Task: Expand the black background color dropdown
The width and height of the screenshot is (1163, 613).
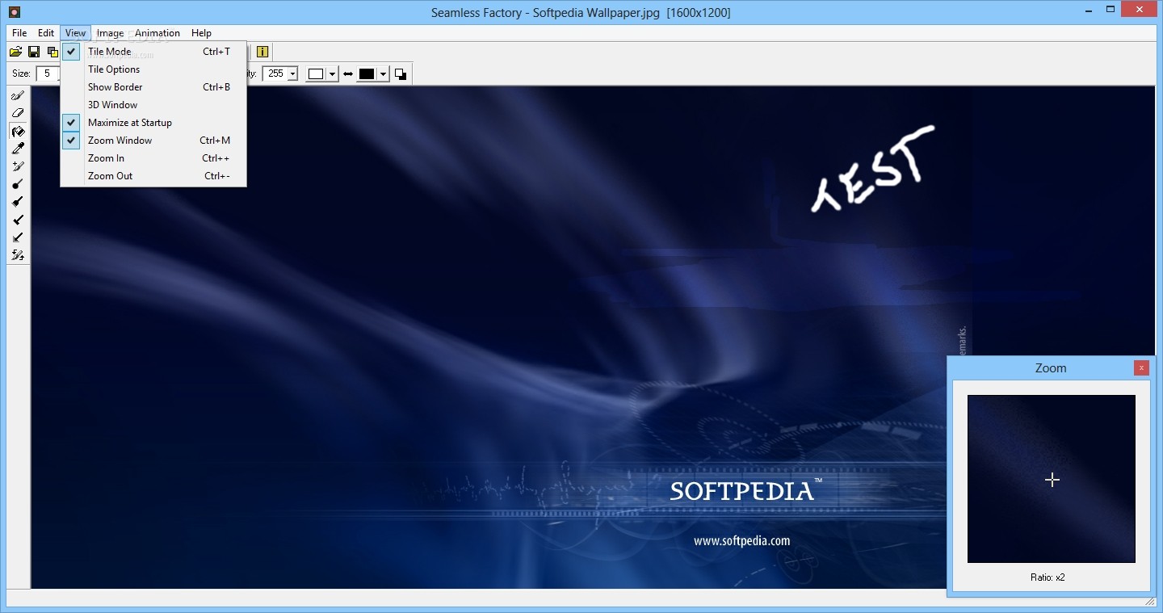Action: tap(383, 73)
